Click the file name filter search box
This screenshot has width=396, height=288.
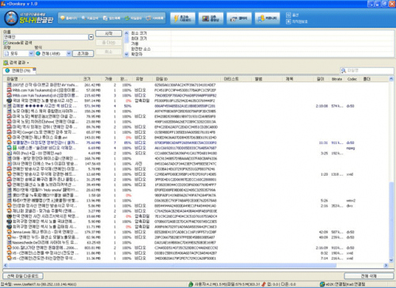point(367,70)
